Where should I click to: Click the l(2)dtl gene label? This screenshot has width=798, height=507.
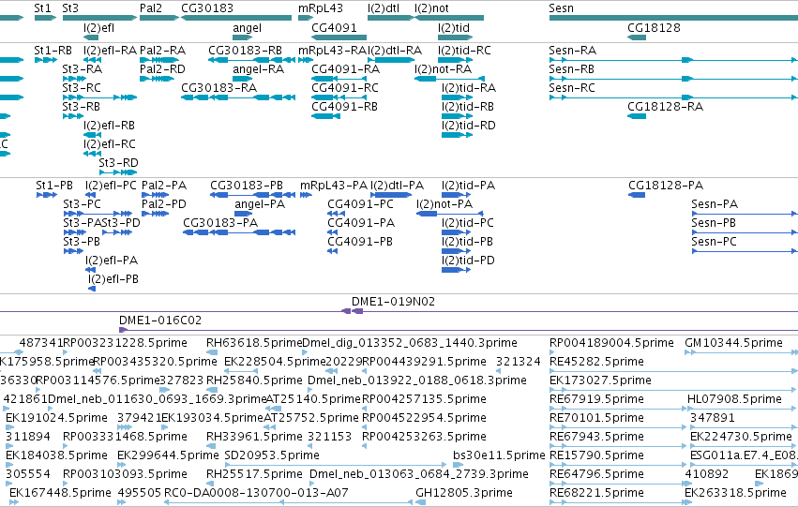tap(384, 8)
